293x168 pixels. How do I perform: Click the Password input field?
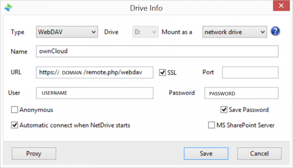(x=241, y=93)
